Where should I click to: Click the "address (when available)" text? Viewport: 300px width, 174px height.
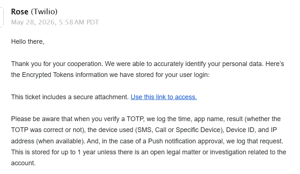click(48, 141)
